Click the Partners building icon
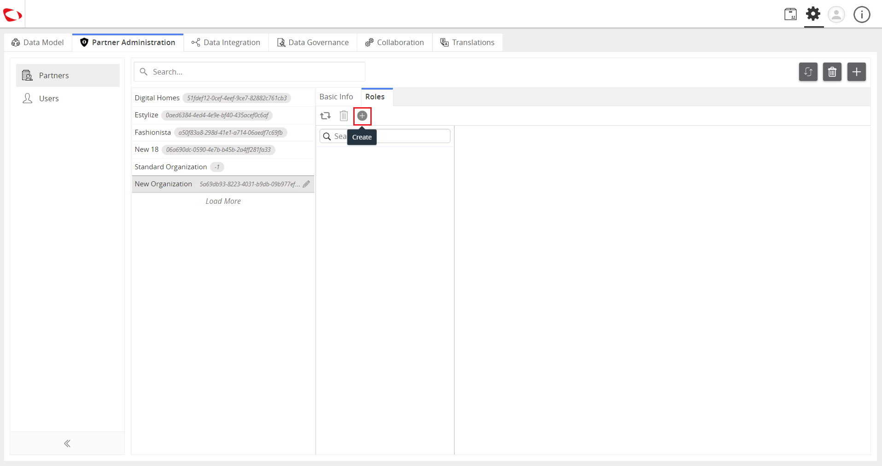 28,75
